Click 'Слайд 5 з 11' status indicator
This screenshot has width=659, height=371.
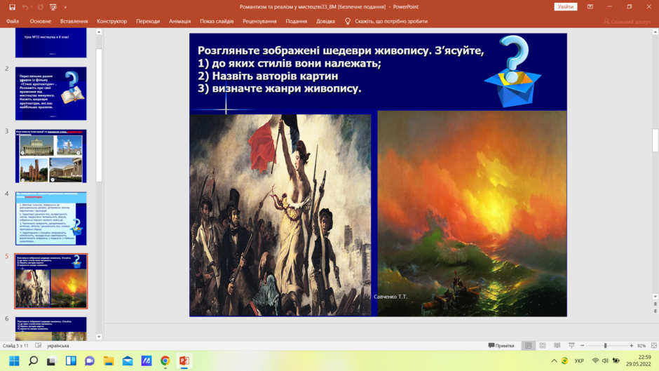tap(15, 346)
